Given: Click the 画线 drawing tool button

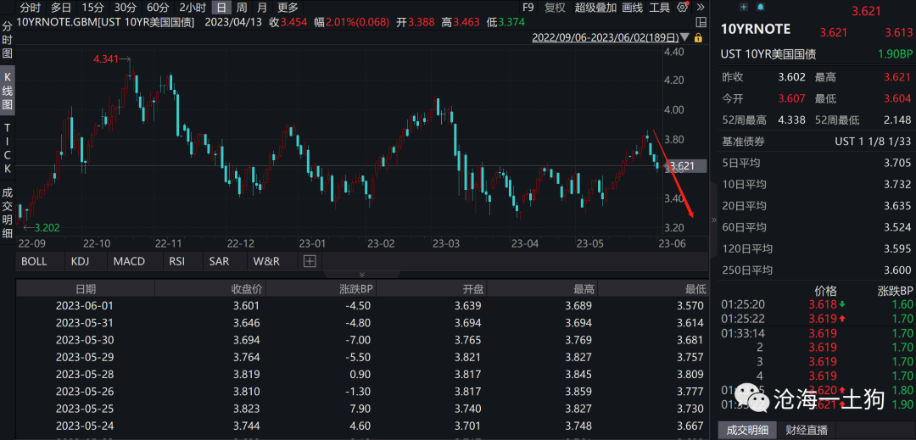Looking at the screenshot, I should click(x=633, y=8).
